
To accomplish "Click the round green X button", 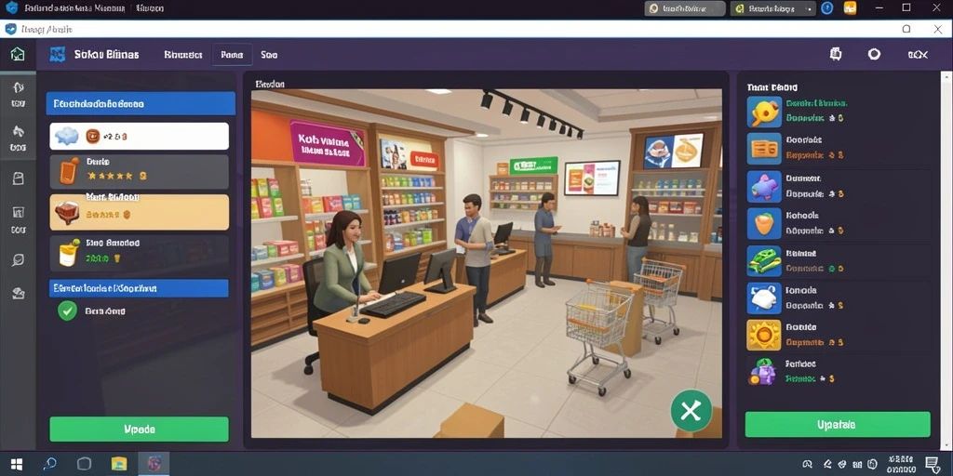I will 691,411.
